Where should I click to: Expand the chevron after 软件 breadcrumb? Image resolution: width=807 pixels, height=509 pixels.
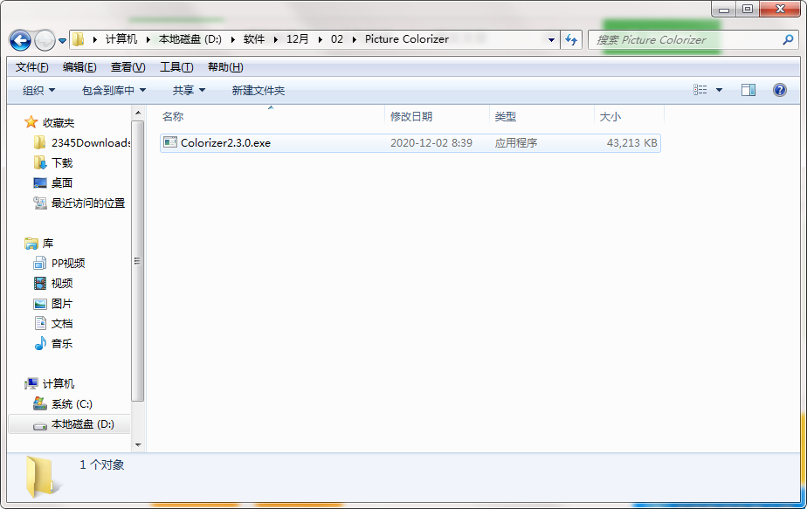coord(275,39)
